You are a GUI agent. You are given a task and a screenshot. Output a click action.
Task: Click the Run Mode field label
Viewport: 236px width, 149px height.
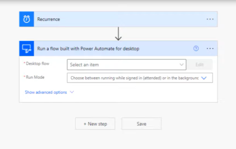tap(35, 77)
